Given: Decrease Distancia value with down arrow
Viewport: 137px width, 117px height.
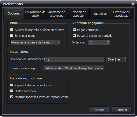Looking at the screenshot, I should pyautogui.click(x=108, y=43).
